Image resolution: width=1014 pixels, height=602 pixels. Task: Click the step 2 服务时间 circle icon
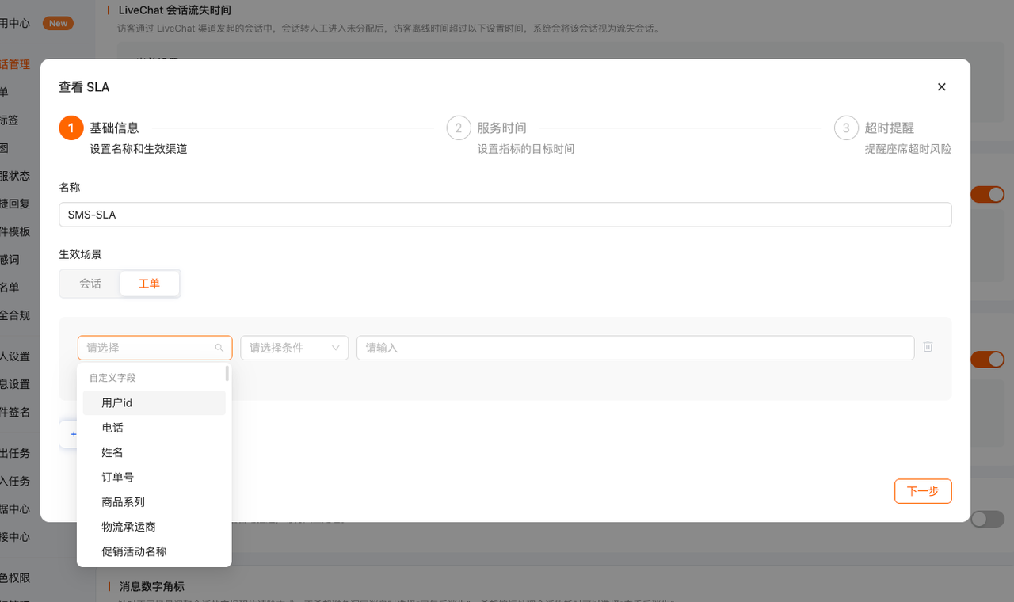459,128
